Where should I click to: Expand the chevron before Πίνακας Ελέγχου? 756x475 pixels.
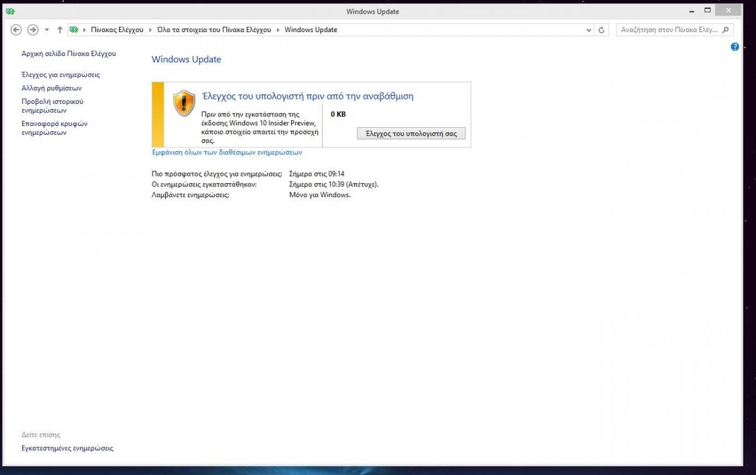click(84, 30)
